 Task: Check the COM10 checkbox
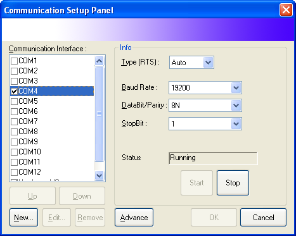(14, 152)
